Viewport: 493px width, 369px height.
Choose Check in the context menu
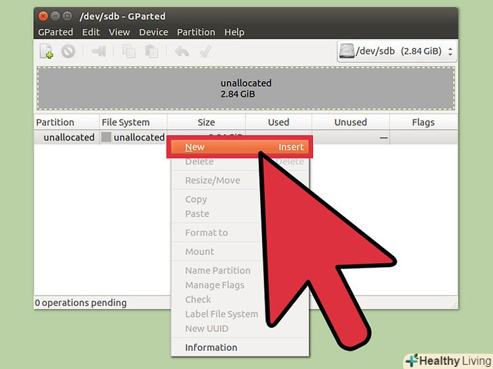point(198,299)
